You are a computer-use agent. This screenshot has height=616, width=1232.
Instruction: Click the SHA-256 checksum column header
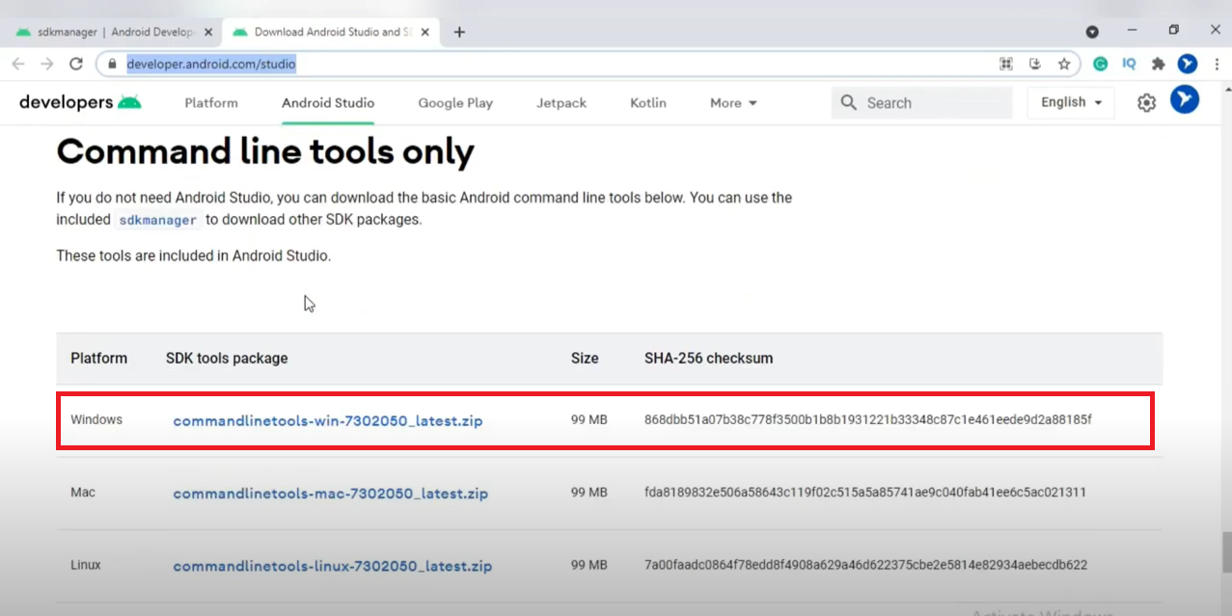tap(708, 358)
